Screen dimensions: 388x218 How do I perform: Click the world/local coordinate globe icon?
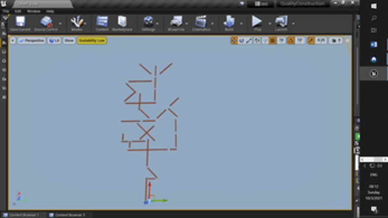(257, 41)
